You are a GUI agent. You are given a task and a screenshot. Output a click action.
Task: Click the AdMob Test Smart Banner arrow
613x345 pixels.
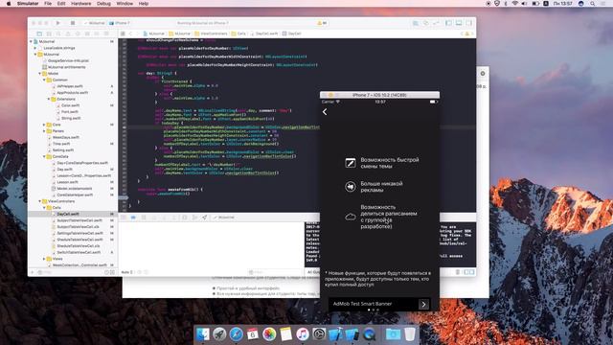423,304
